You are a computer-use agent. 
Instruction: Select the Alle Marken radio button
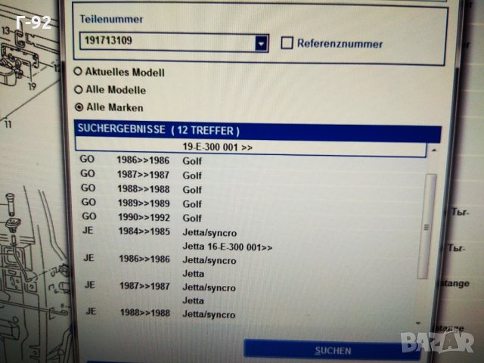pyautogui.click(x=79, y=107)
